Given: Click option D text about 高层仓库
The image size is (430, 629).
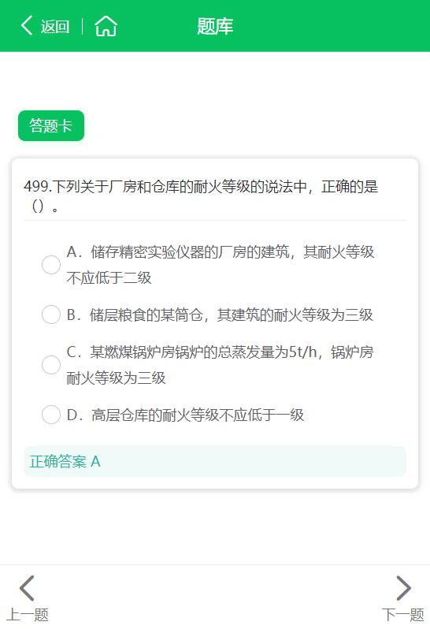Looking at the screenshot, I should pos(186,415).
